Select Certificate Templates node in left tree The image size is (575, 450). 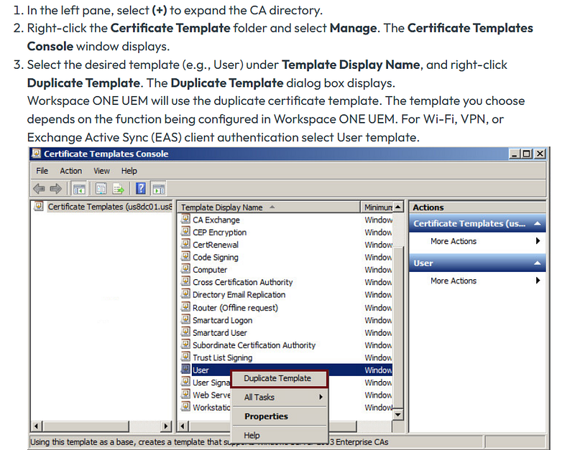tap(110, 207)
